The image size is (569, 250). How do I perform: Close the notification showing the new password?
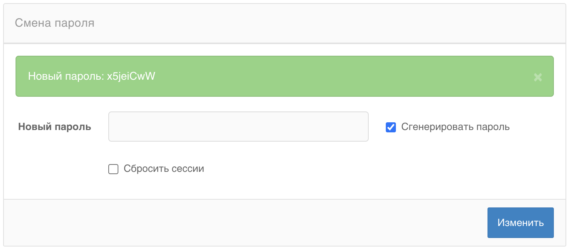pyautogui.click(x=538, y=77)
